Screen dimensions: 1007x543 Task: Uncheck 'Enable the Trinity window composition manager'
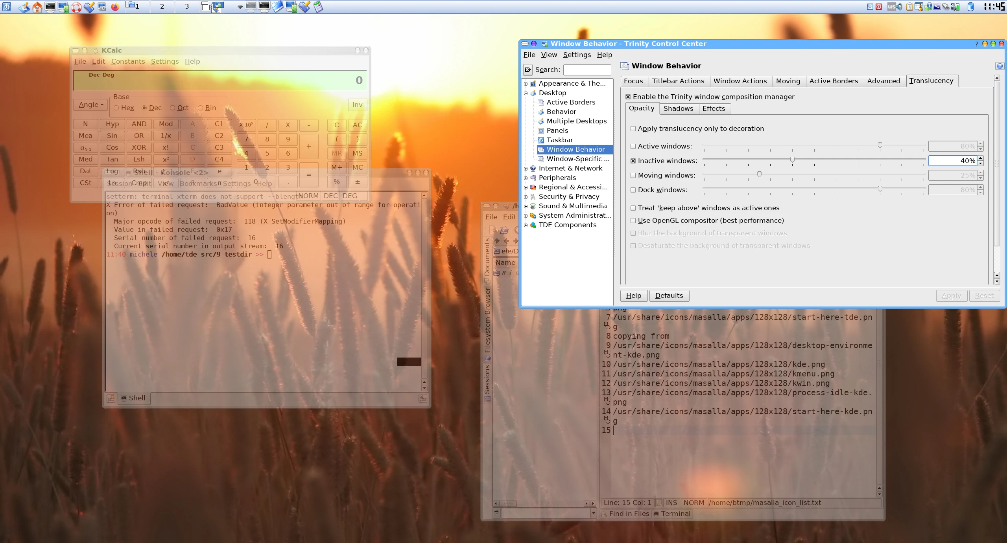(628, 96)
